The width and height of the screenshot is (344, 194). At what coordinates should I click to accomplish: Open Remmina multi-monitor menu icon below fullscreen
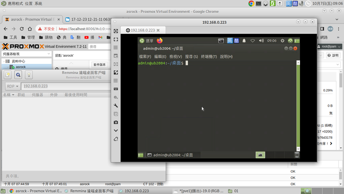tap(116, 48)
